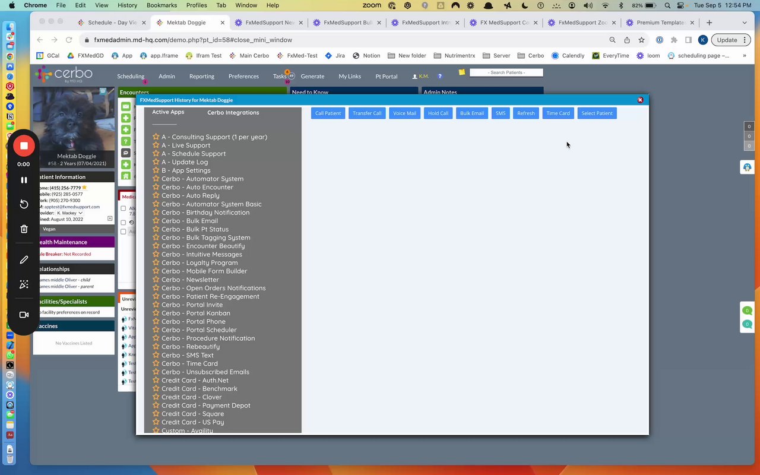Viewport: 760px width, 475px height.
Task: Show more bookmarks with double chevron
Action: click(744, 55)
